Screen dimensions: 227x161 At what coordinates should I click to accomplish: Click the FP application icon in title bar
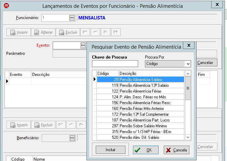[6, 6]
